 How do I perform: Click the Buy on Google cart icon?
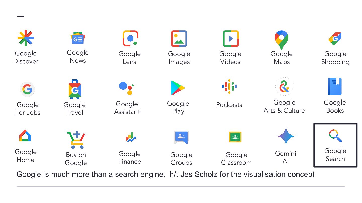(76, 140)
